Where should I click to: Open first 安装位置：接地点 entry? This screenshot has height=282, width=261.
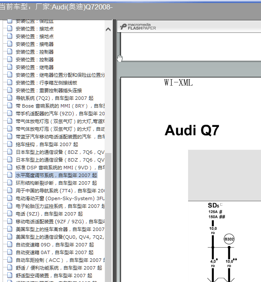point(35,29)
